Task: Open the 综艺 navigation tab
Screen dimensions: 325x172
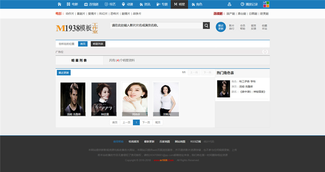Action: (x=110, y=4)
